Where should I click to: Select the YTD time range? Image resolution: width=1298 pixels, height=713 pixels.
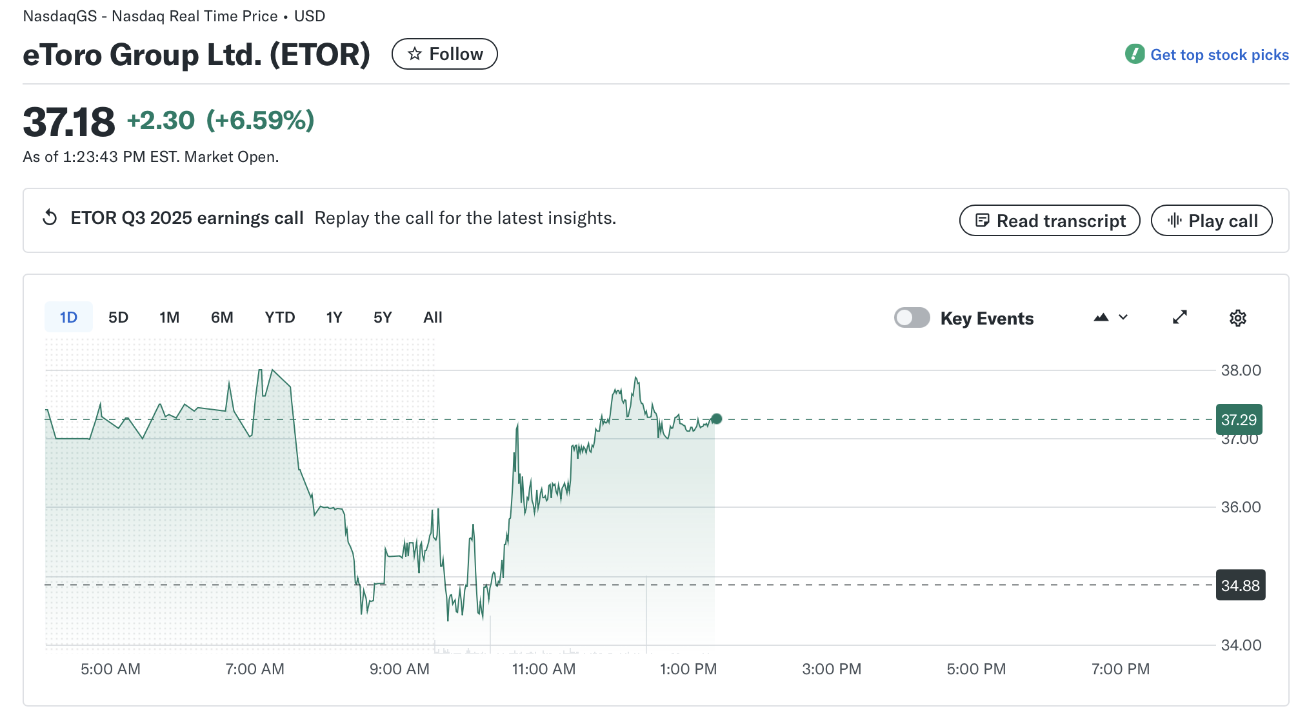click(x=279, y=317)
